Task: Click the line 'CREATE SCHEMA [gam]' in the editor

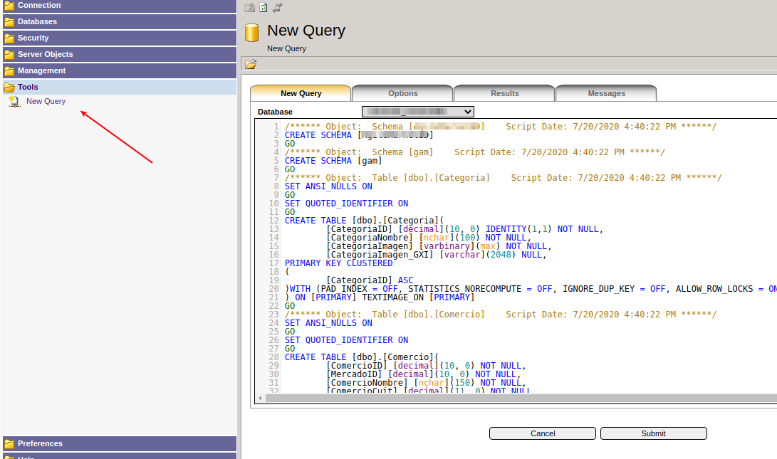Action: coord(333,161)
